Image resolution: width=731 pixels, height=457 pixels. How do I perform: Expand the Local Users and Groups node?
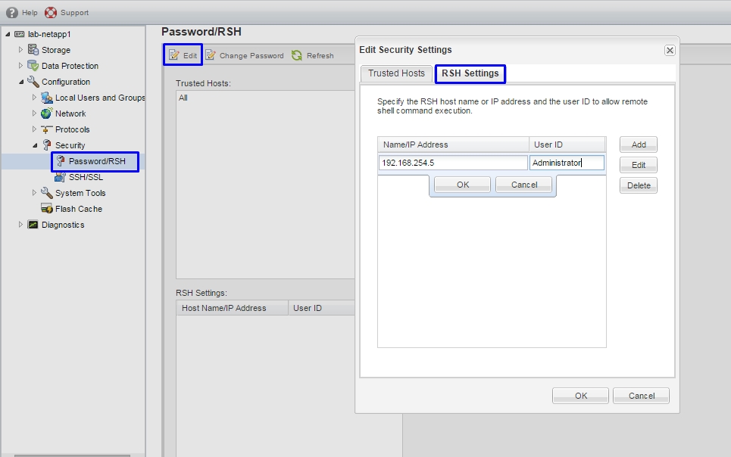[x=34, y=98]
